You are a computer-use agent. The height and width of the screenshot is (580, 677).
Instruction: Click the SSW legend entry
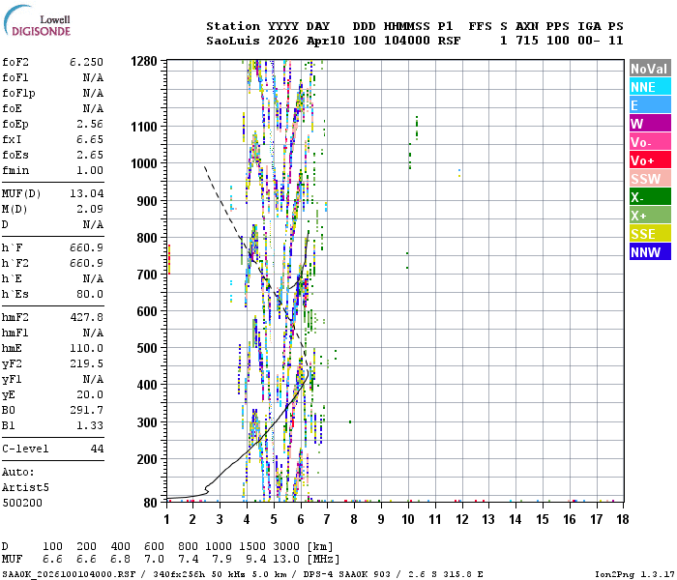pos(650,179)
